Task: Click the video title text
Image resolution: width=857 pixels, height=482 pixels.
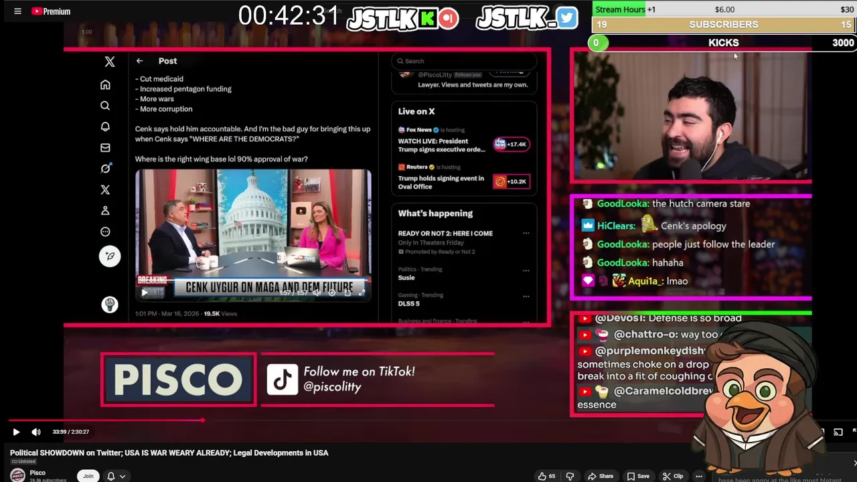Action: (x=169, y=453)
